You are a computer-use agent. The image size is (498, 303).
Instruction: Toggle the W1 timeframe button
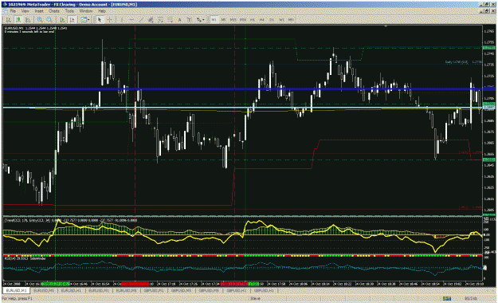point(281,20)
